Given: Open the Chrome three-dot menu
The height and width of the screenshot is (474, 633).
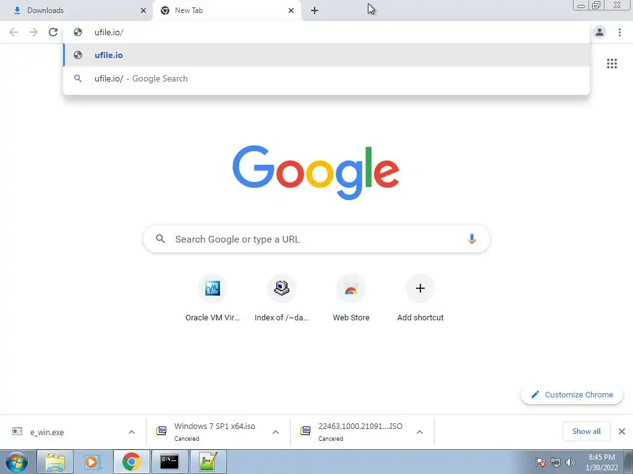Looking at the screenshot, I should click(x=619, y=32).
